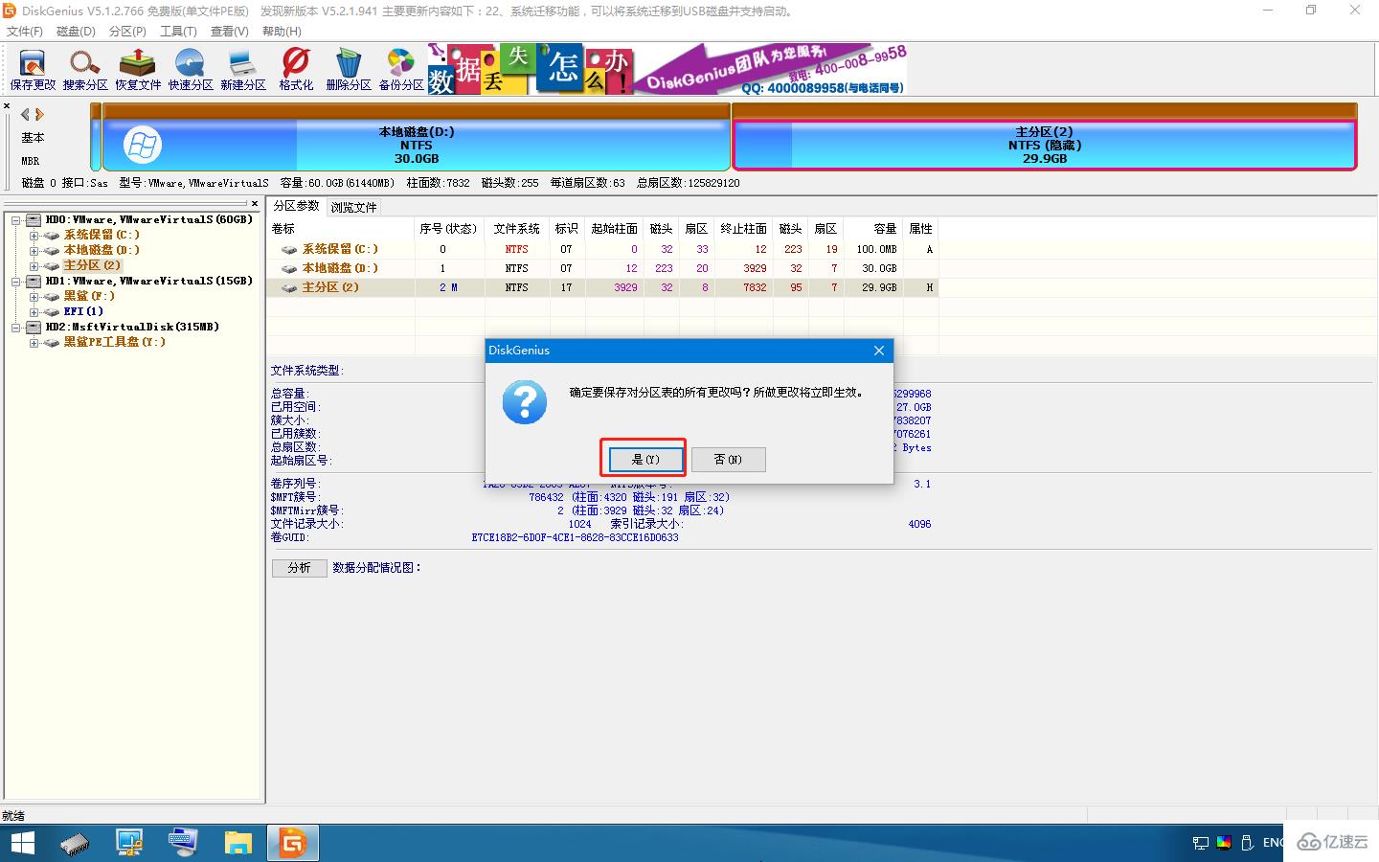Close the DiskGenius confirmation dialog

click(x=879, y=351)
